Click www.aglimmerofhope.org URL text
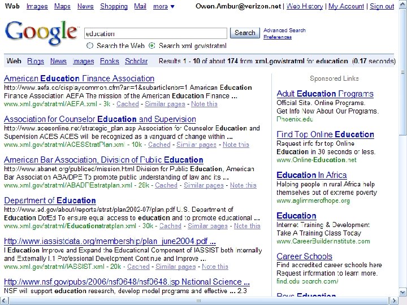407x305 pixels. [x=313, y=201]
